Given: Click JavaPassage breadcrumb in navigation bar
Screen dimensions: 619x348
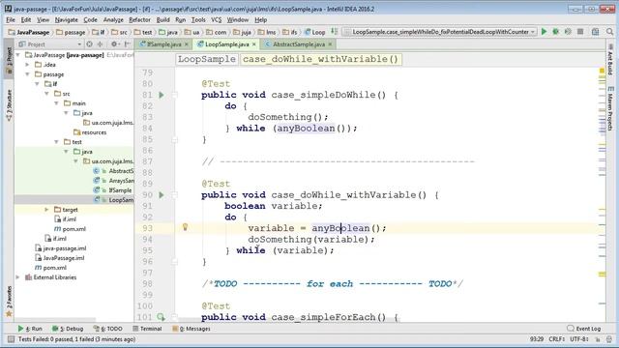Looking at the screenshot, I should (x=30, y=32).
